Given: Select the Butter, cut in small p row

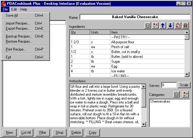Looking at the screenshot, I should [127, 52].
